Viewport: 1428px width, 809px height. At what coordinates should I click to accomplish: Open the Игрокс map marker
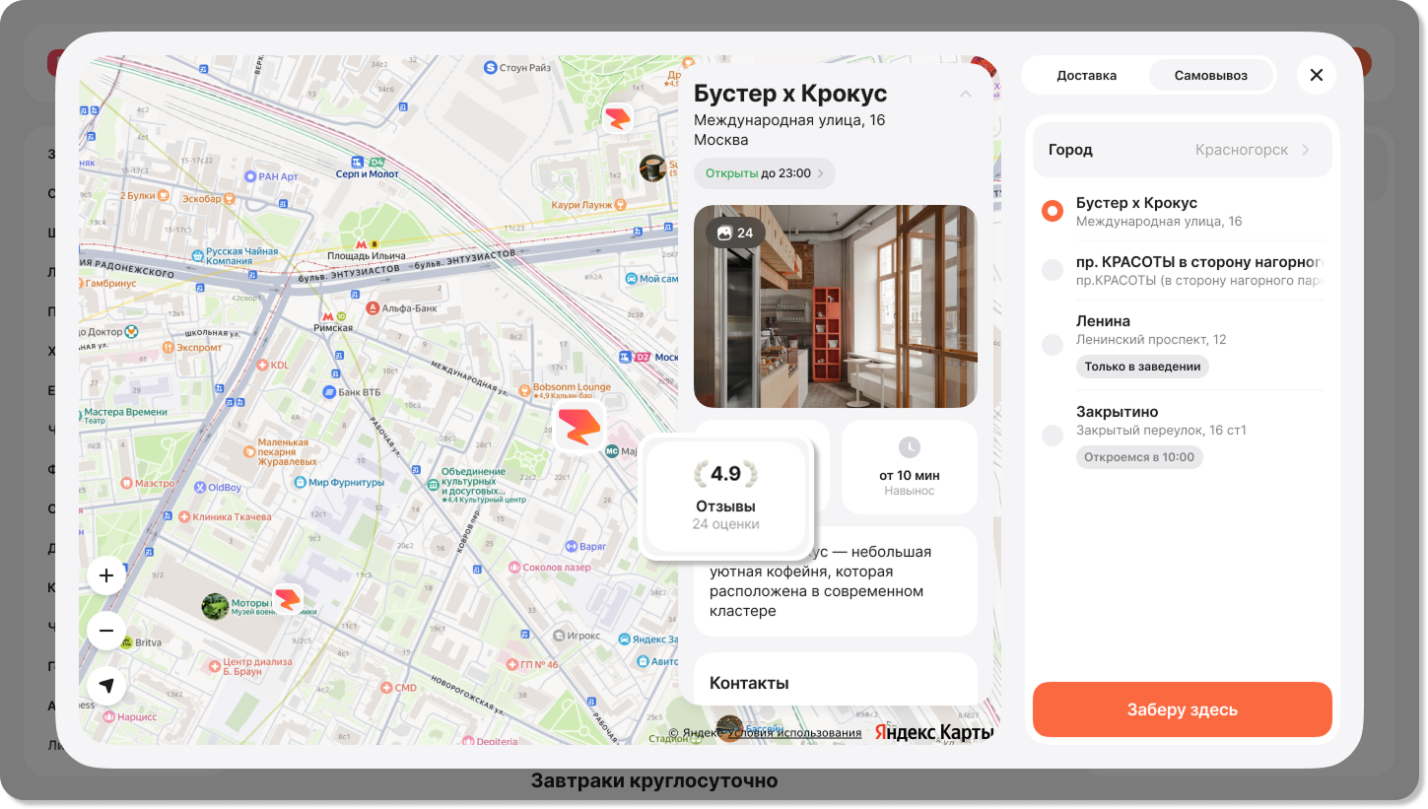coord(559,636)
